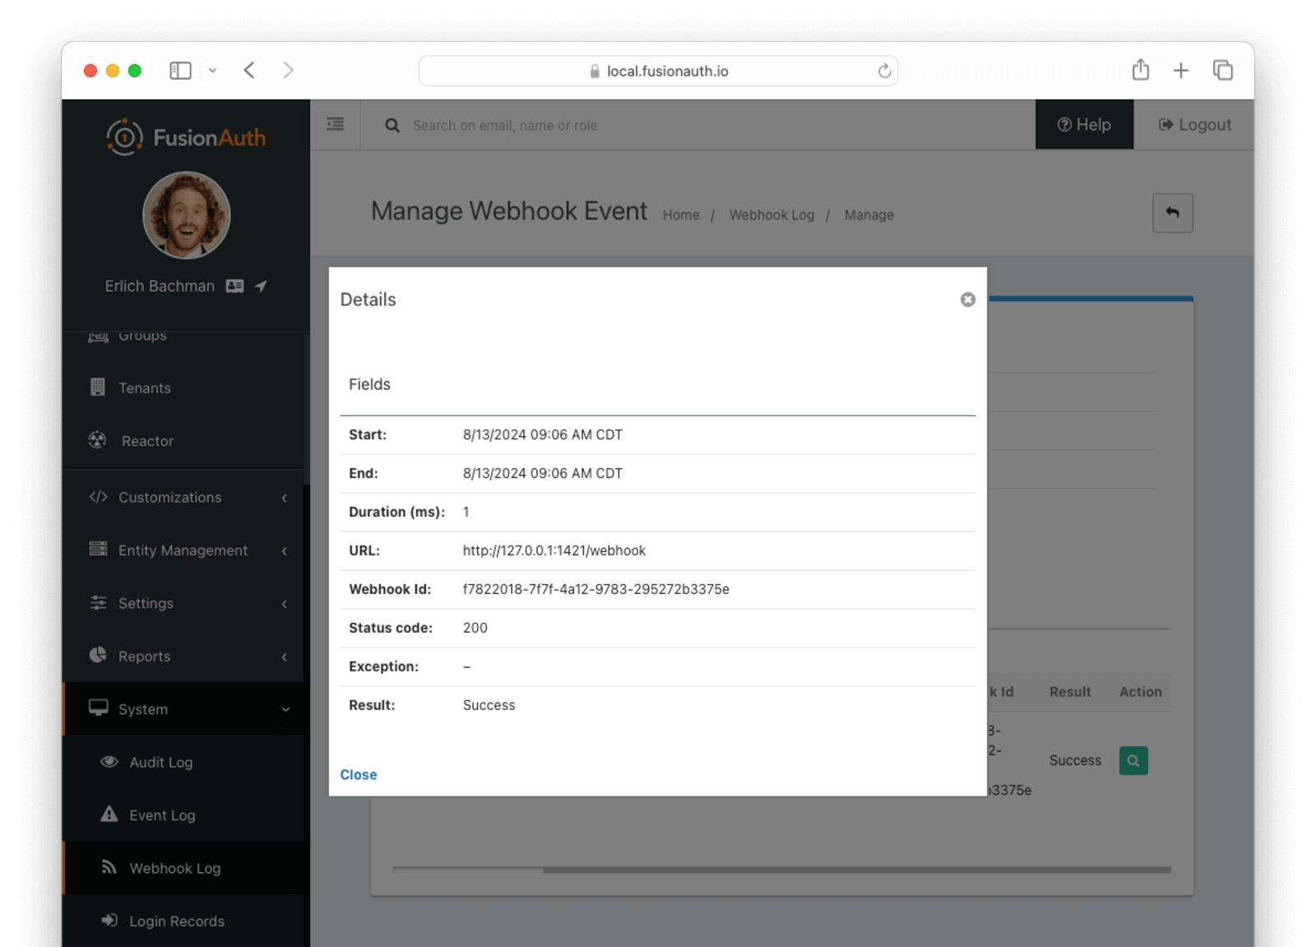Click the green view magnifier action button
1316x947 pixels.
[x=1133, y=761]
